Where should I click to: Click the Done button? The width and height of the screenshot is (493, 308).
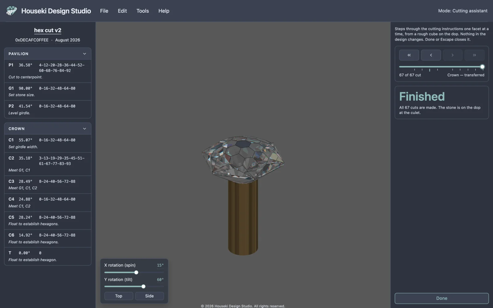coord(442,298)
